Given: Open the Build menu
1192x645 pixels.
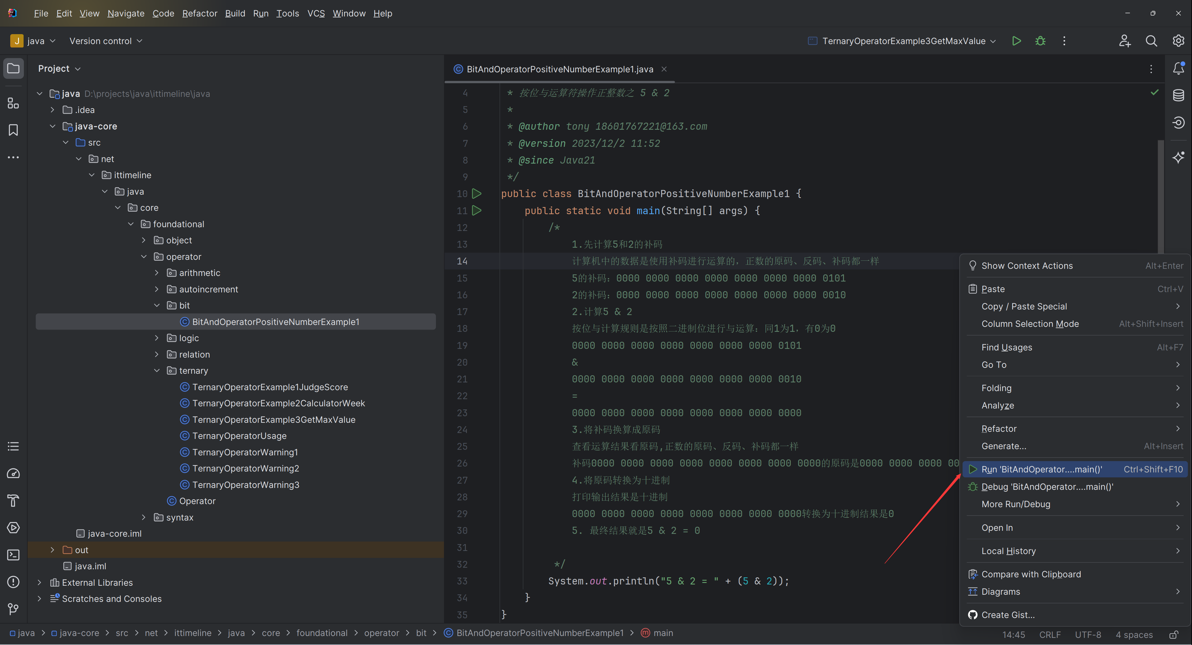Looking at the screenshot, I should coord(235,13).
